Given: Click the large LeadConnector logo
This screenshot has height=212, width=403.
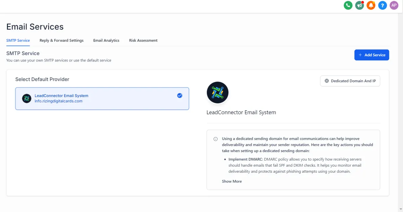Looking at the screenshot, I should [x=218, y=92].
